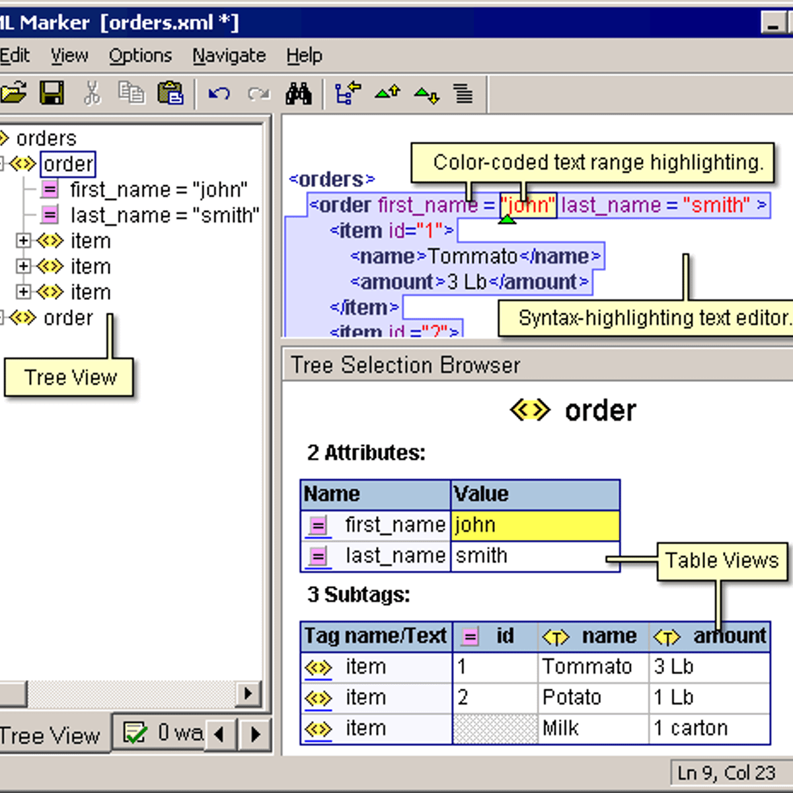793x793 pixels.
Task: Click the text icon in the name column header
Action: pos(555,637)
